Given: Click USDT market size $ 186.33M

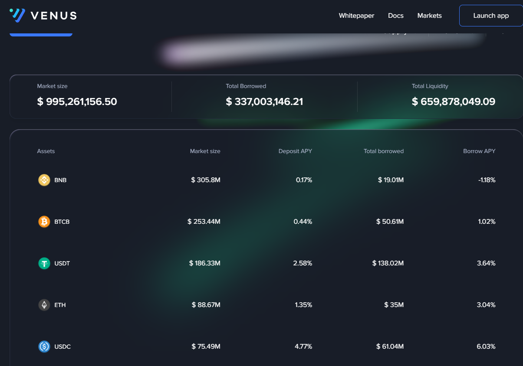Looking at the screenshot, I should pos(205,263).
